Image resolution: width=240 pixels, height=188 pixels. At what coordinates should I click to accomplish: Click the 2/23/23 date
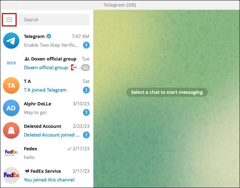tap(81, 126)
